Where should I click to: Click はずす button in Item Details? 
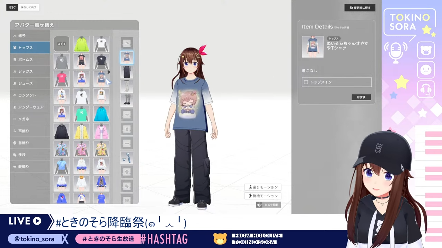(361, 97)
